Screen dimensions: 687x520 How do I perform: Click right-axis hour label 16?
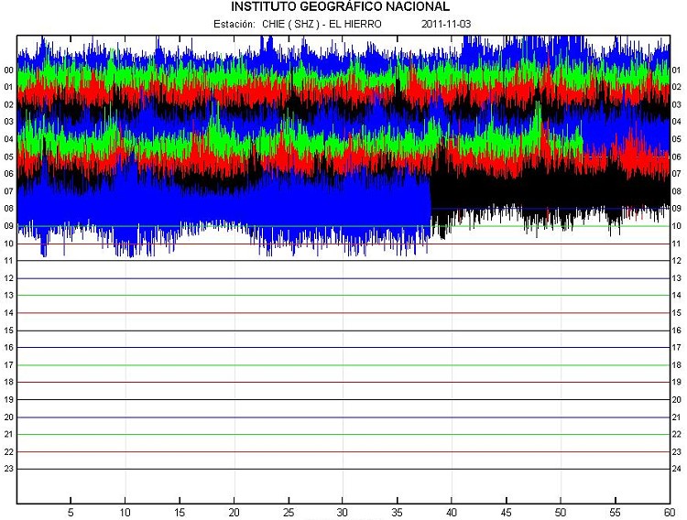(x=677, y=330)
